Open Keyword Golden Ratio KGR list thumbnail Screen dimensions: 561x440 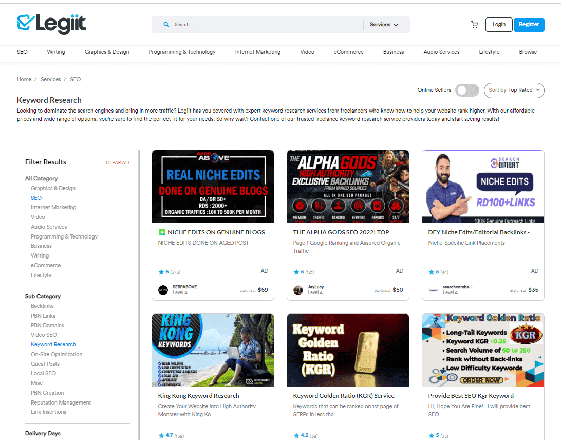pyautogui.click(x=483, y=350)
